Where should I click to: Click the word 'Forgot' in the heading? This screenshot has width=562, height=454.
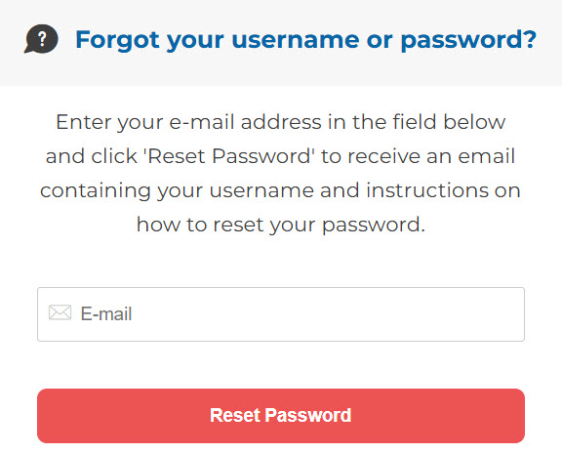coord(117,39)
